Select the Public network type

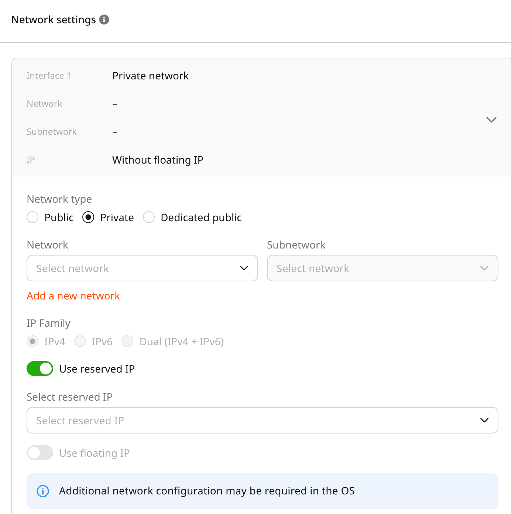pyautogui.click(x=33, y=217)
